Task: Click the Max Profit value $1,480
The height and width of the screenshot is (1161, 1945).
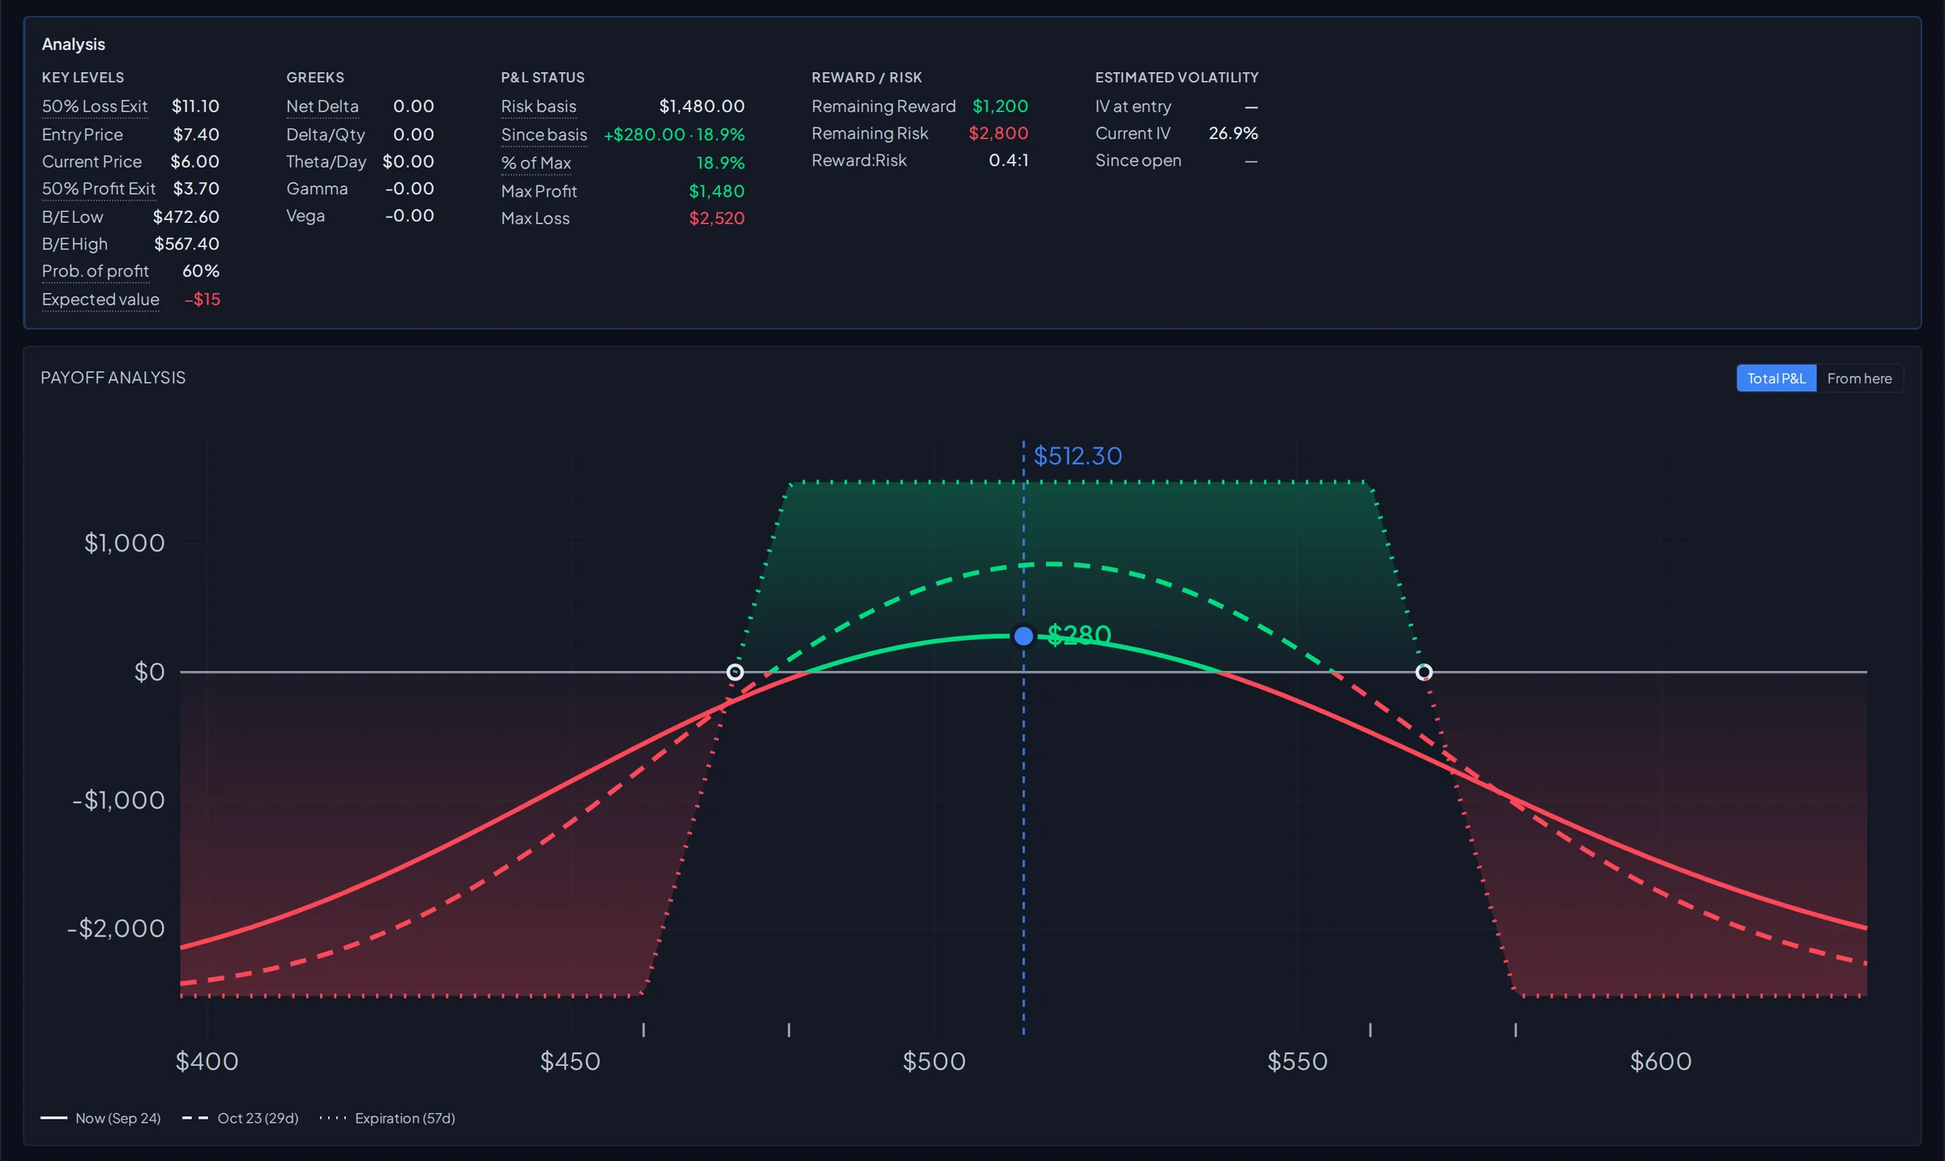Action: pos(716,191)
